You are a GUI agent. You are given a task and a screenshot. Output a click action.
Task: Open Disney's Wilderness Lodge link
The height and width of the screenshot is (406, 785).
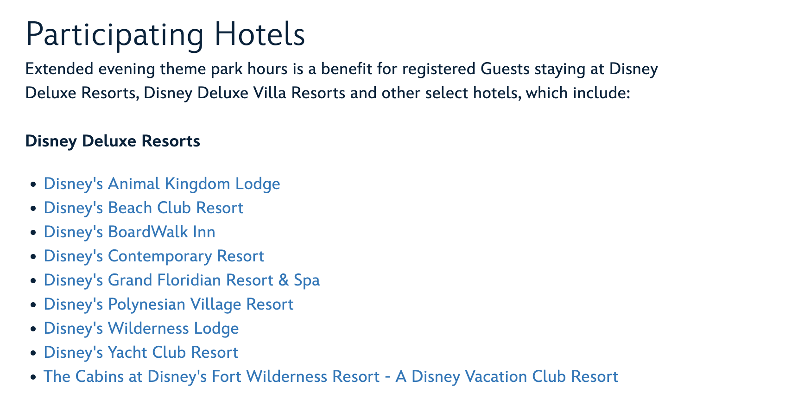141,329
